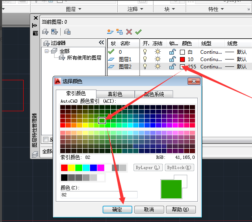Toggle the lock icon for layer 0
This screenshot has height=222, width=252.
173,52
